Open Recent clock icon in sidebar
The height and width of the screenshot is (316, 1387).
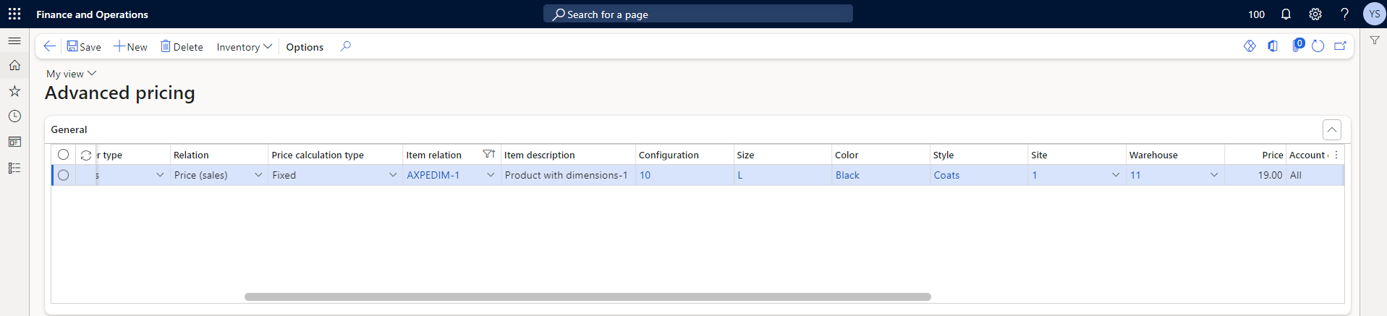14,116
